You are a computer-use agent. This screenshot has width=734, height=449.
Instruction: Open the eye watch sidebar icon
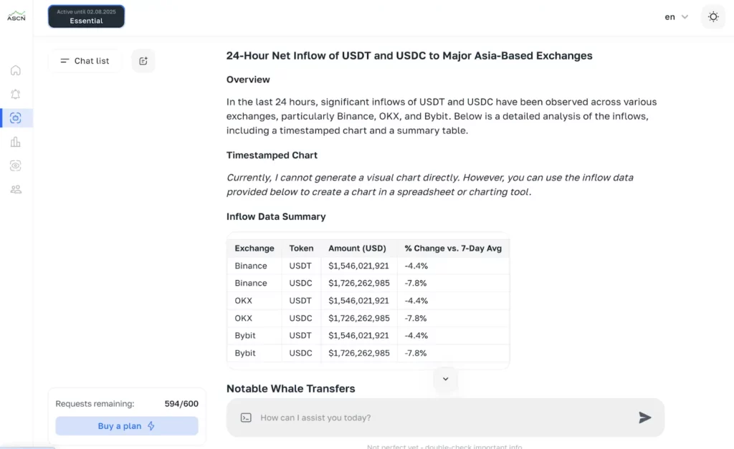pyautogui.click(x=16, y=165)
